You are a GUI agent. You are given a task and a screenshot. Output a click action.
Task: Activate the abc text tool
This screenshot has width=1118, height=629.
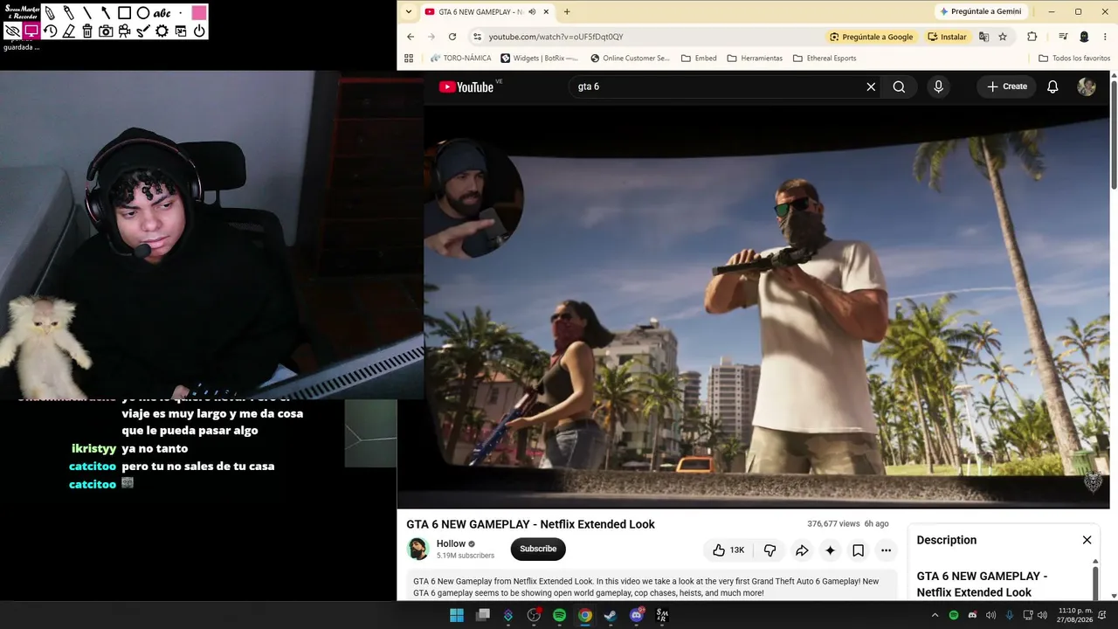point(162,13)
